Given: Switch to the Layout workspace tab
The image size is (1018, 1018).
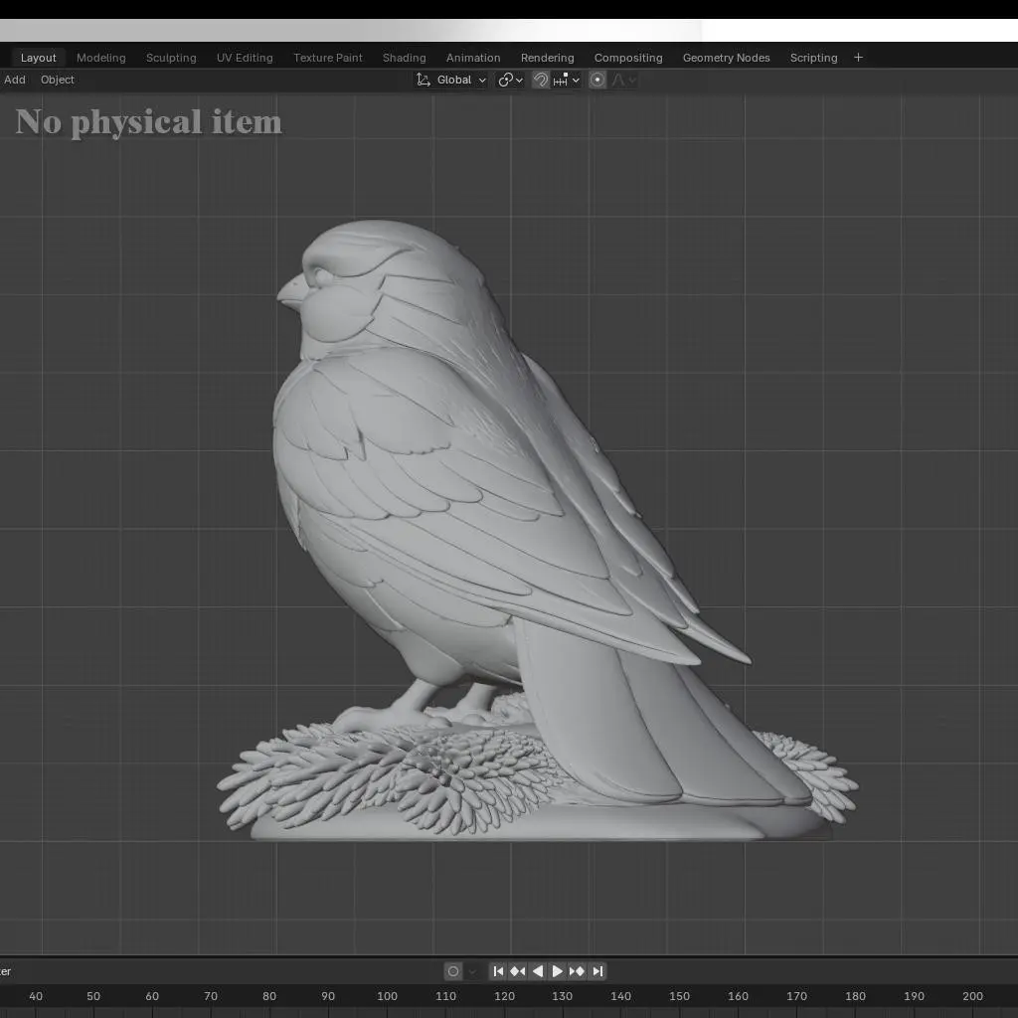Looking at the screenshot, I should (x=39, y=58).
